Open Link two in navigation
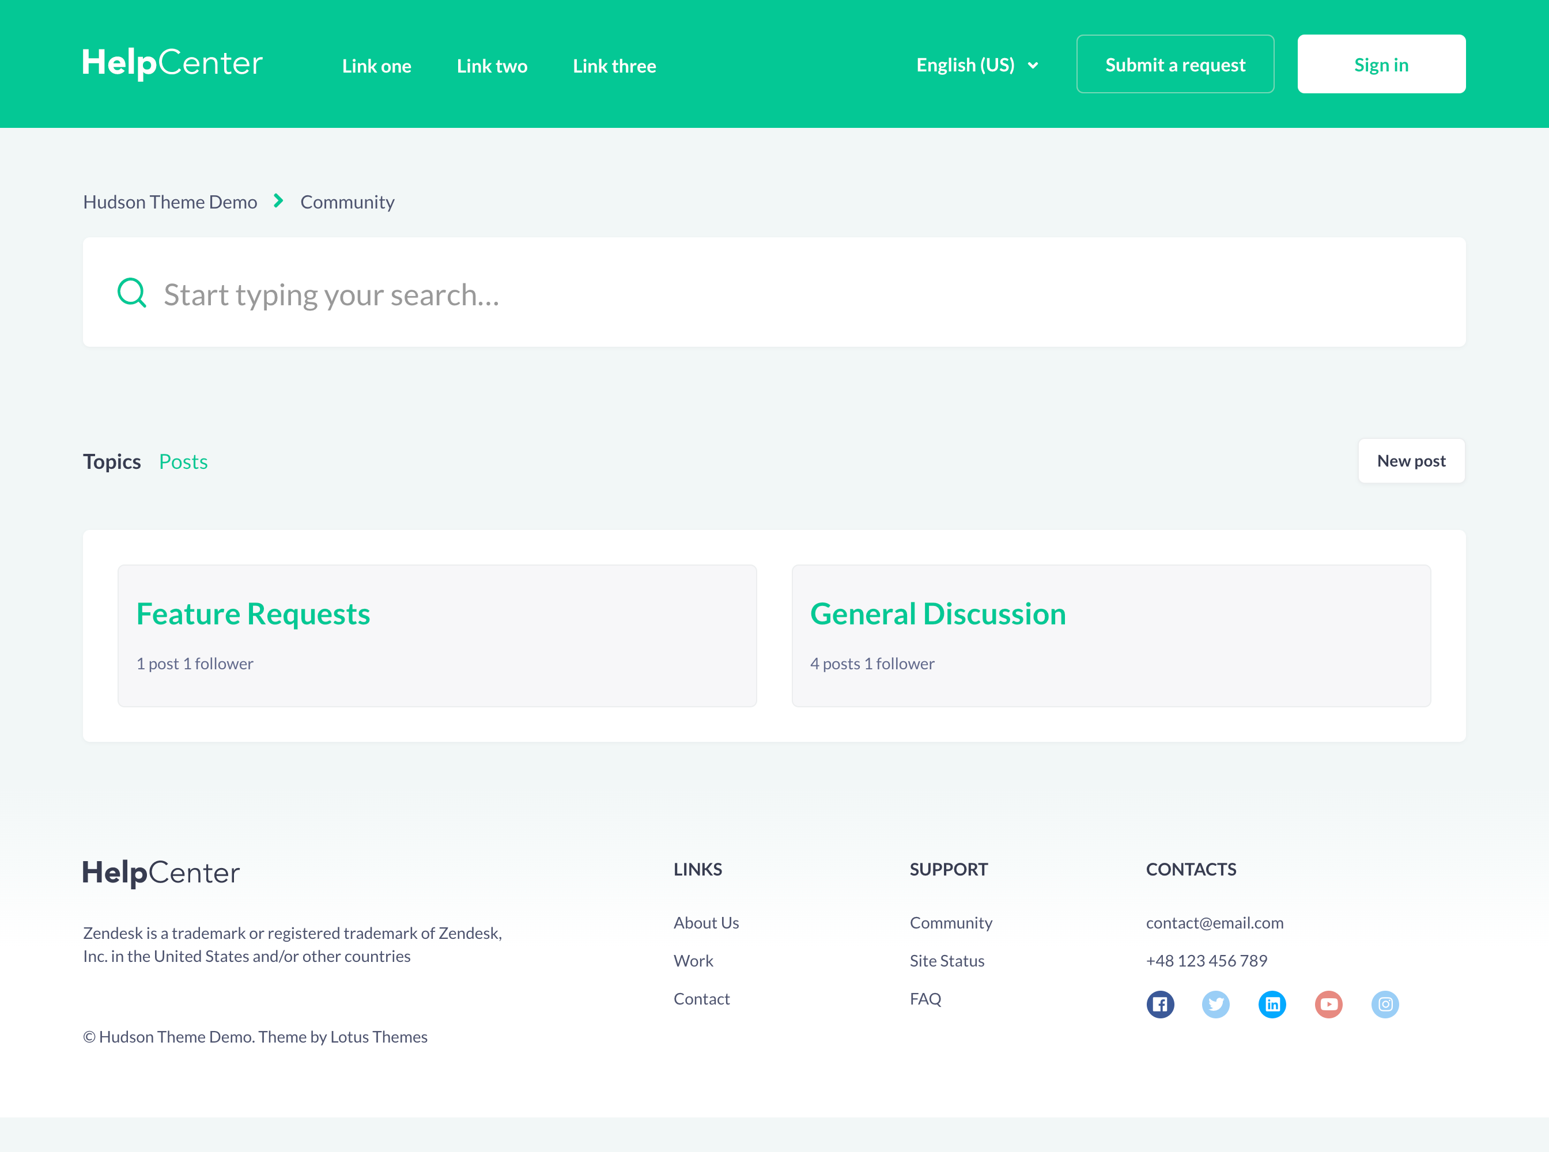The height and width of the screenshot is (1152, 1549). point(492,66)
